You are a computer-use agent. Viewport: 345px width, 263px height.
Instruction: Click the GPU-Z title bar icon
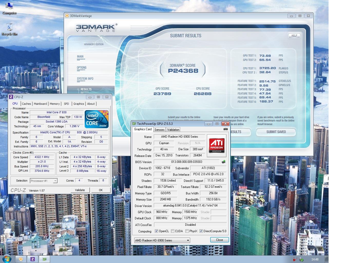click(134, 124)
